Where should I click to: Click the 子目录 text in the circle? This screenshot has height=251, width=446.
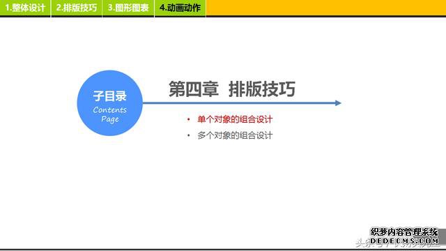click(x=110, y=96)
